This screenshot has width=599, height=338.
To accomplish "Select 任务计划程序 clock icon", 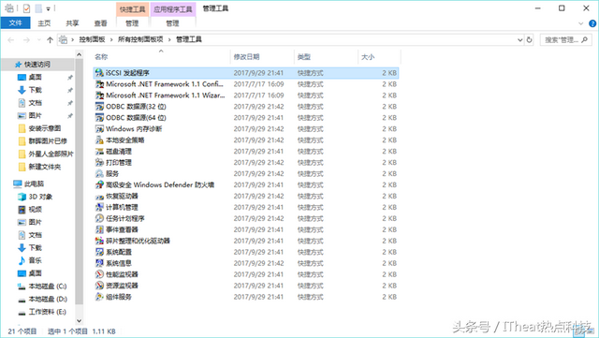I will (x=99, y=218).
